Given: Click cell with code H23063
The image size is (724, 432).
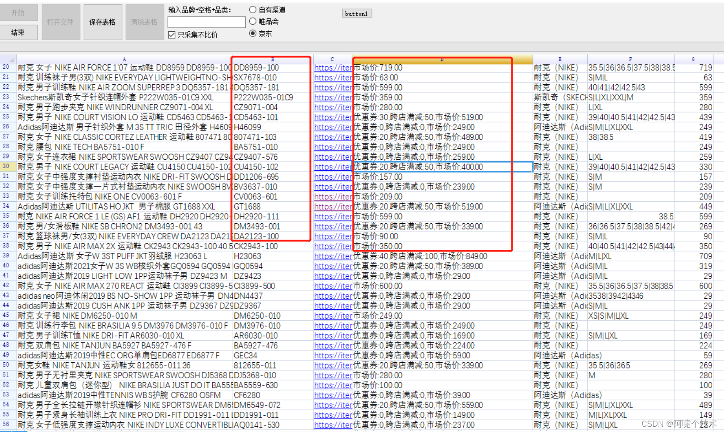Looking at the screenshot, I should (x=273, y=256).
